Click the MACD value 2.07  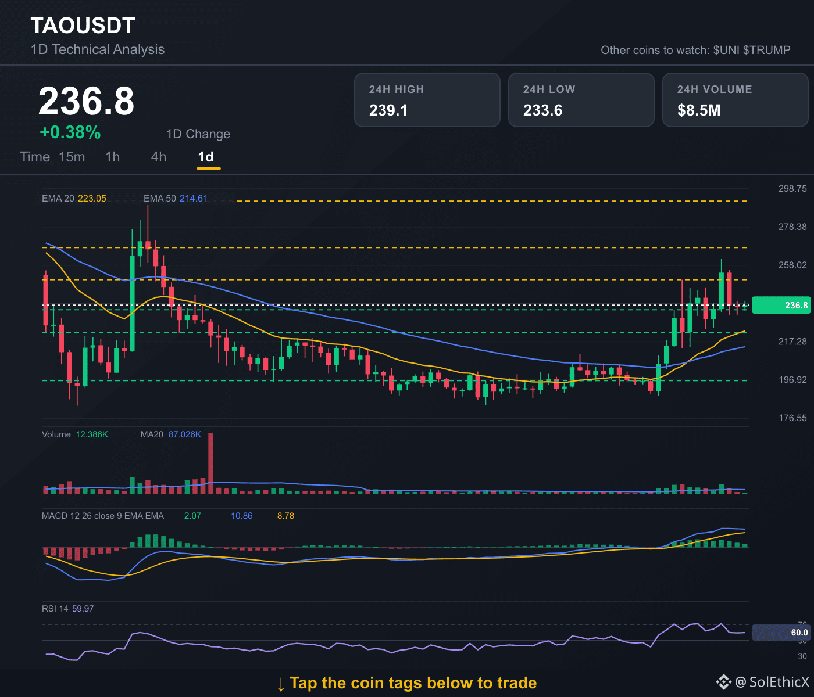click(192, 516)
